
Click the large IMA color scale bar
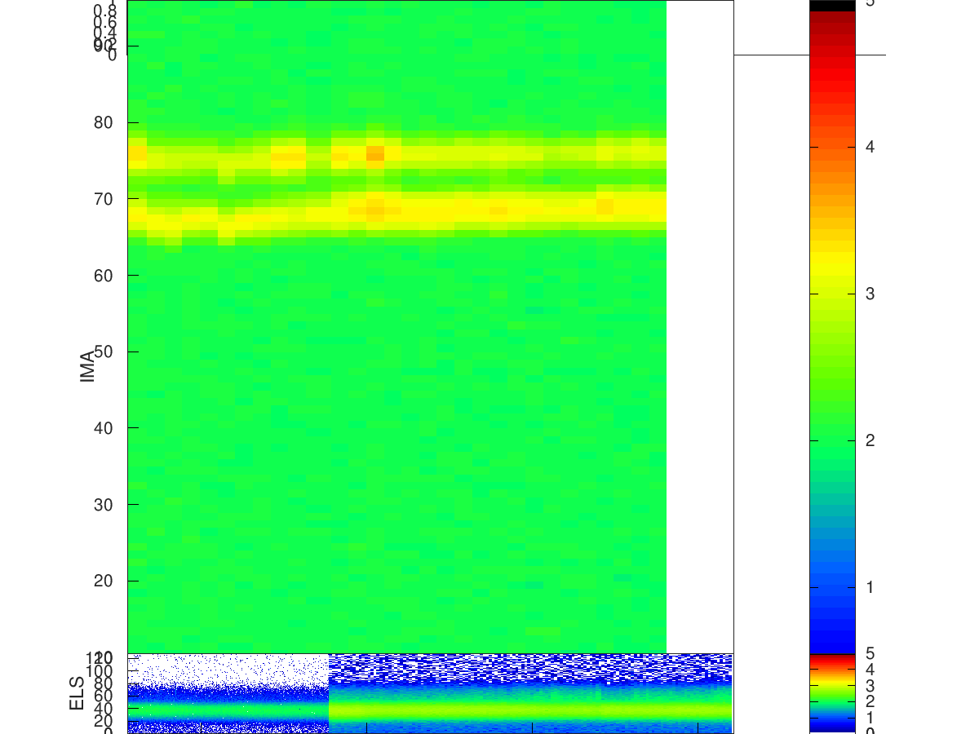pos(832,326)
